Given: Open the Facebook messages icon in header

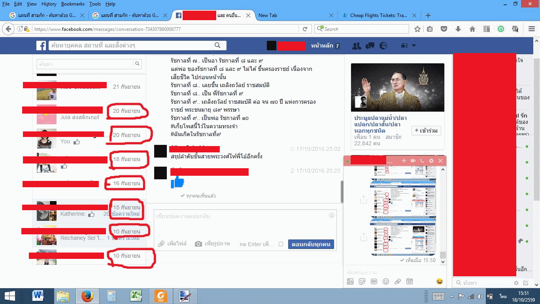Looking at the screenshot, I should [370, 46].
